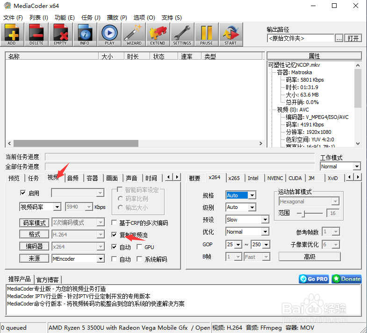Screen dimensions: 367x333
Task: Click the PLAY toolbar icon
Action: click(x=109, y=35)
